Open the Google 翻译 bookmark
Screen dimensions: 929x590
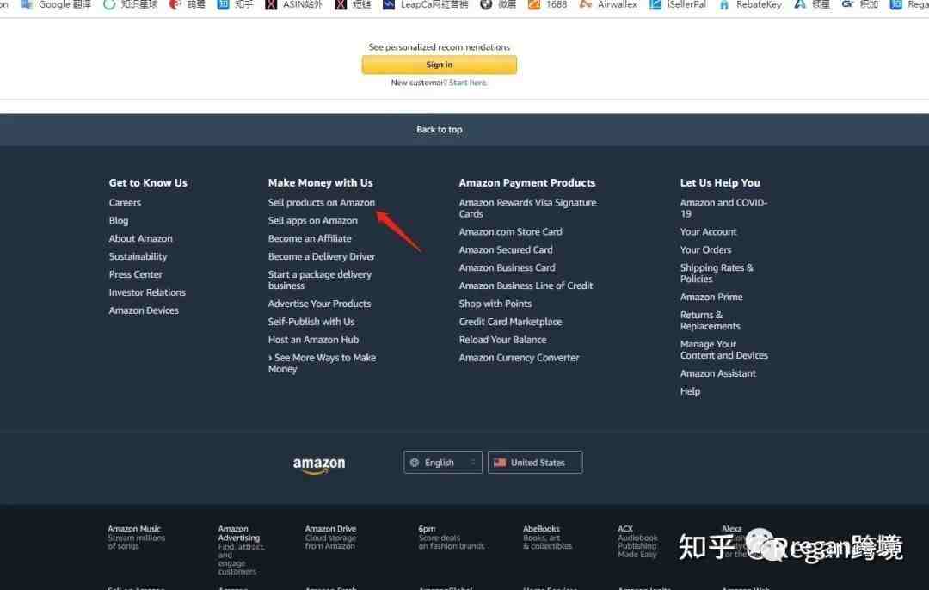tap(56, 5)
